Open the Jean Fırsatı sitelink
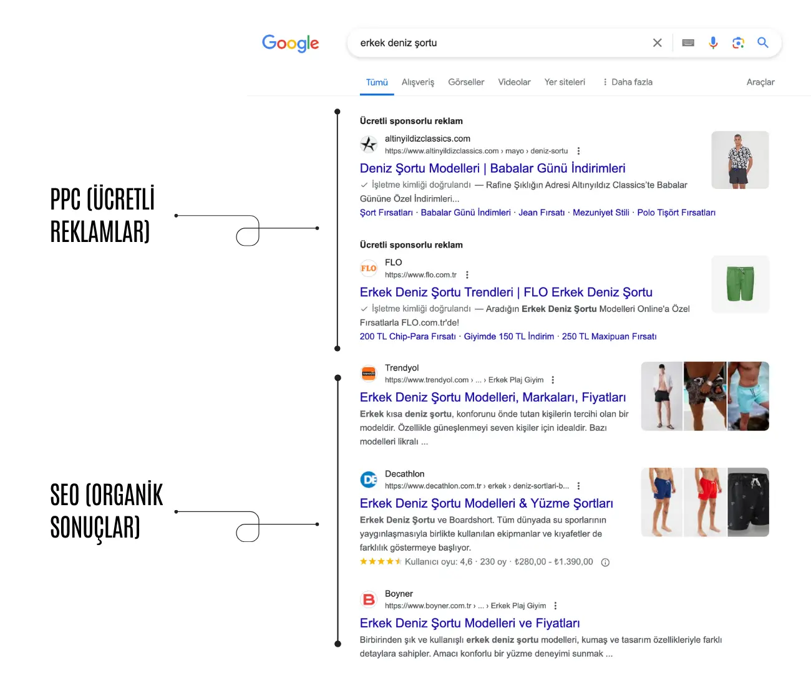 (541, 213)
